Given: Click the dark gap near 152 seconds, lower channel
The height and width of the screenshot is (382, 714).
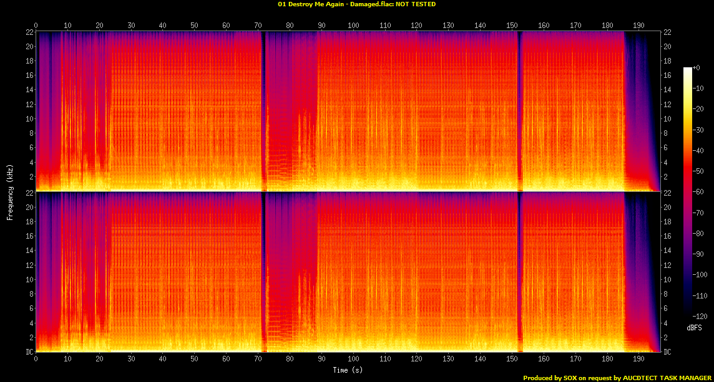Looking at the screenshot, I should tap(518, 274).
